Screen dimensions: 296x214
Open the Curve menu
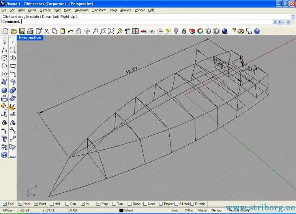pos(32,10)
